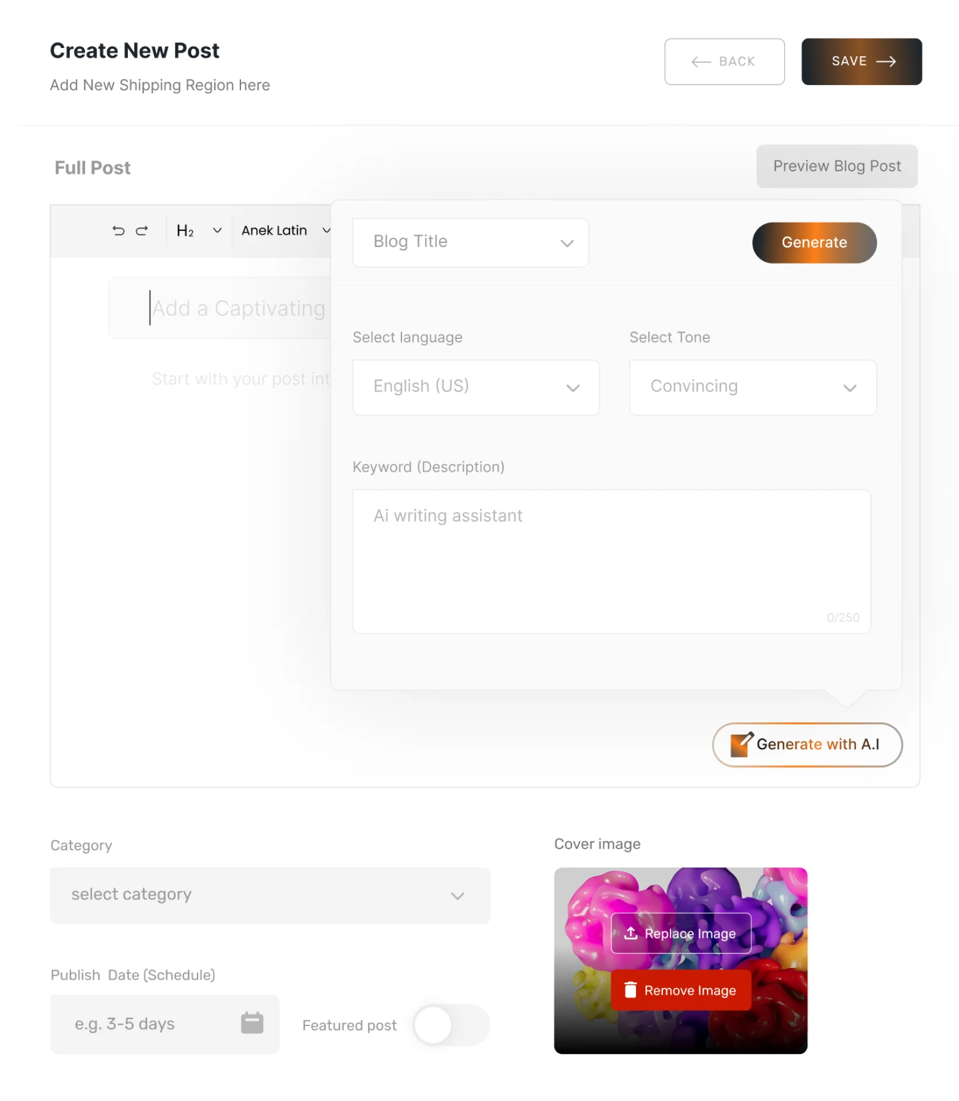This screenshot has width=959, height=1101.
Task: Click the pencil icon on Generate with A.I
Action: click(x=742, y=744)
